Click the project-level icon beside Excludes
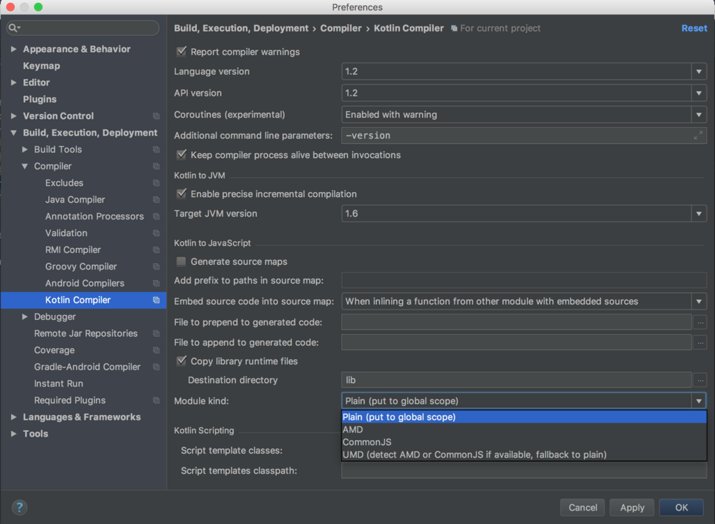This screenshot has width=715, height=524. click(x=156, y=183)
